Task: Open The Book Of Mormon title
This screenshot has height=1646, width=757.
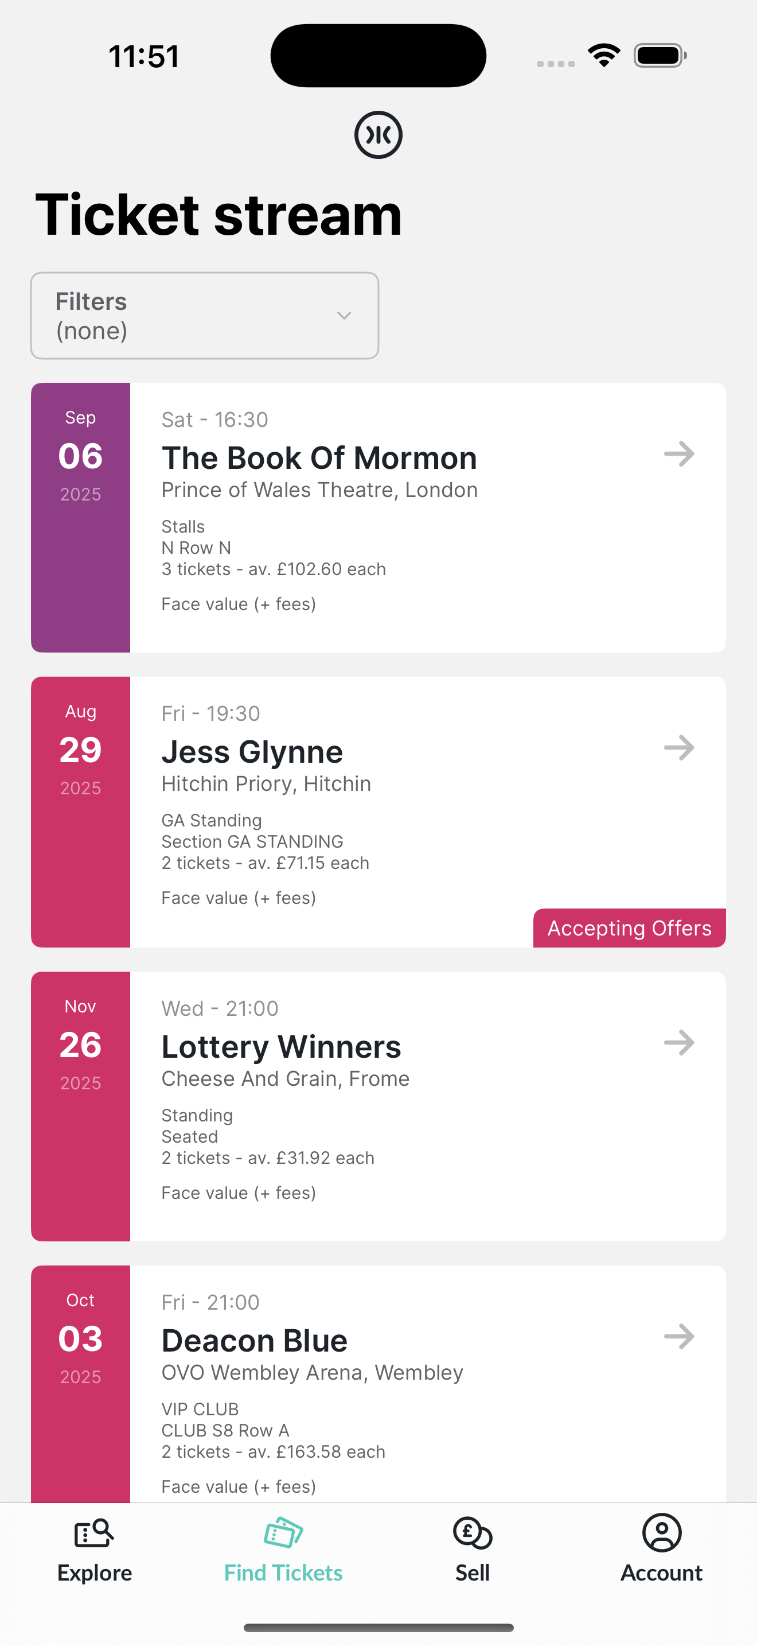Action: (319, 458)
